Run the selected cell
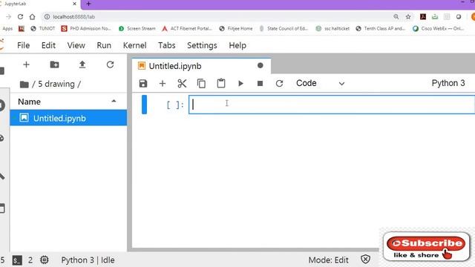The height and width of the screenshot is (267, 475). (x=240, y=83)
